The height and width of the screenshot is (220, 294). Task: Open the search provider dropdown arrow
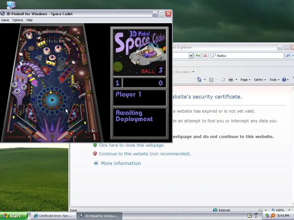point(293,56)
